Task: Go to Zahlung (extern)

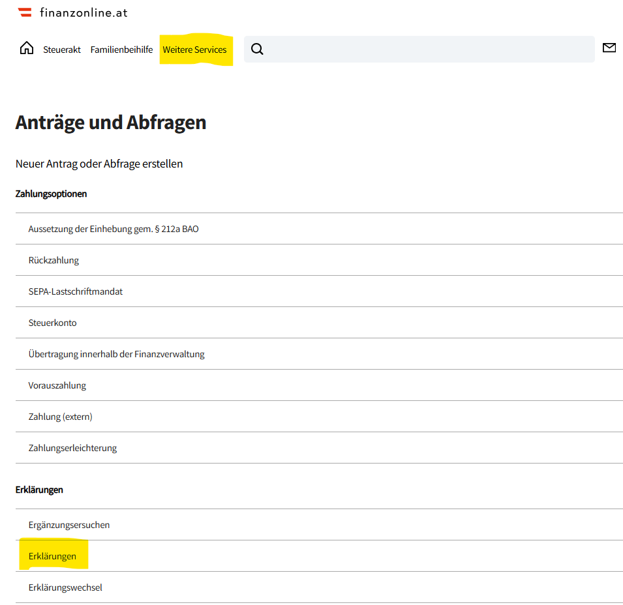Action: 60,417
